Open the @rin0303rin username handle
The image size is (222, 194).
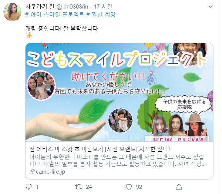point(72,7)
